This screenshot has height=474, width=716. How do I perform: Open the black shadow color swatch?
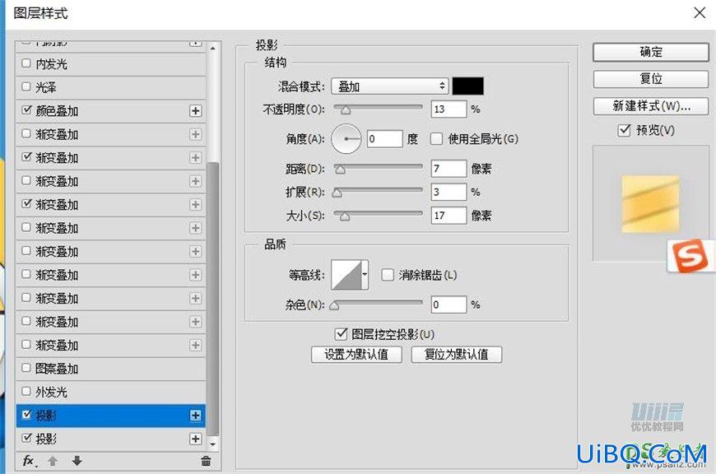[467, 86]
